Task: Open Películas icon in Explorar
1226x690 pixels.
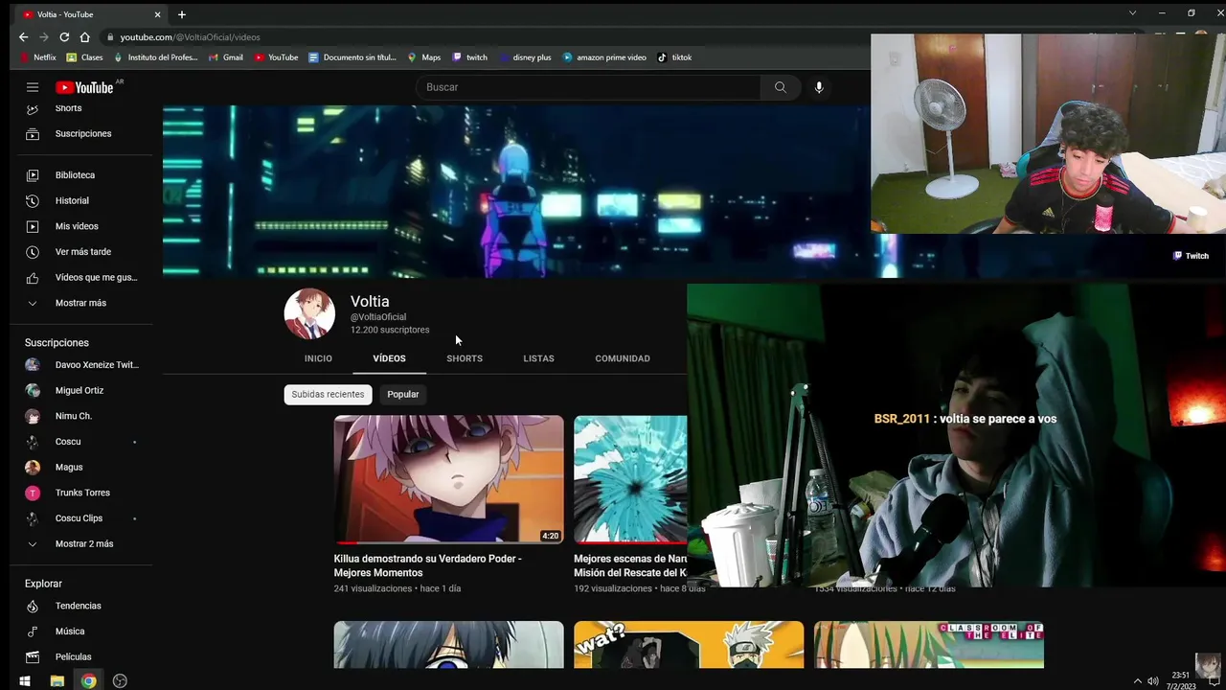Action: tap(33, 656)
